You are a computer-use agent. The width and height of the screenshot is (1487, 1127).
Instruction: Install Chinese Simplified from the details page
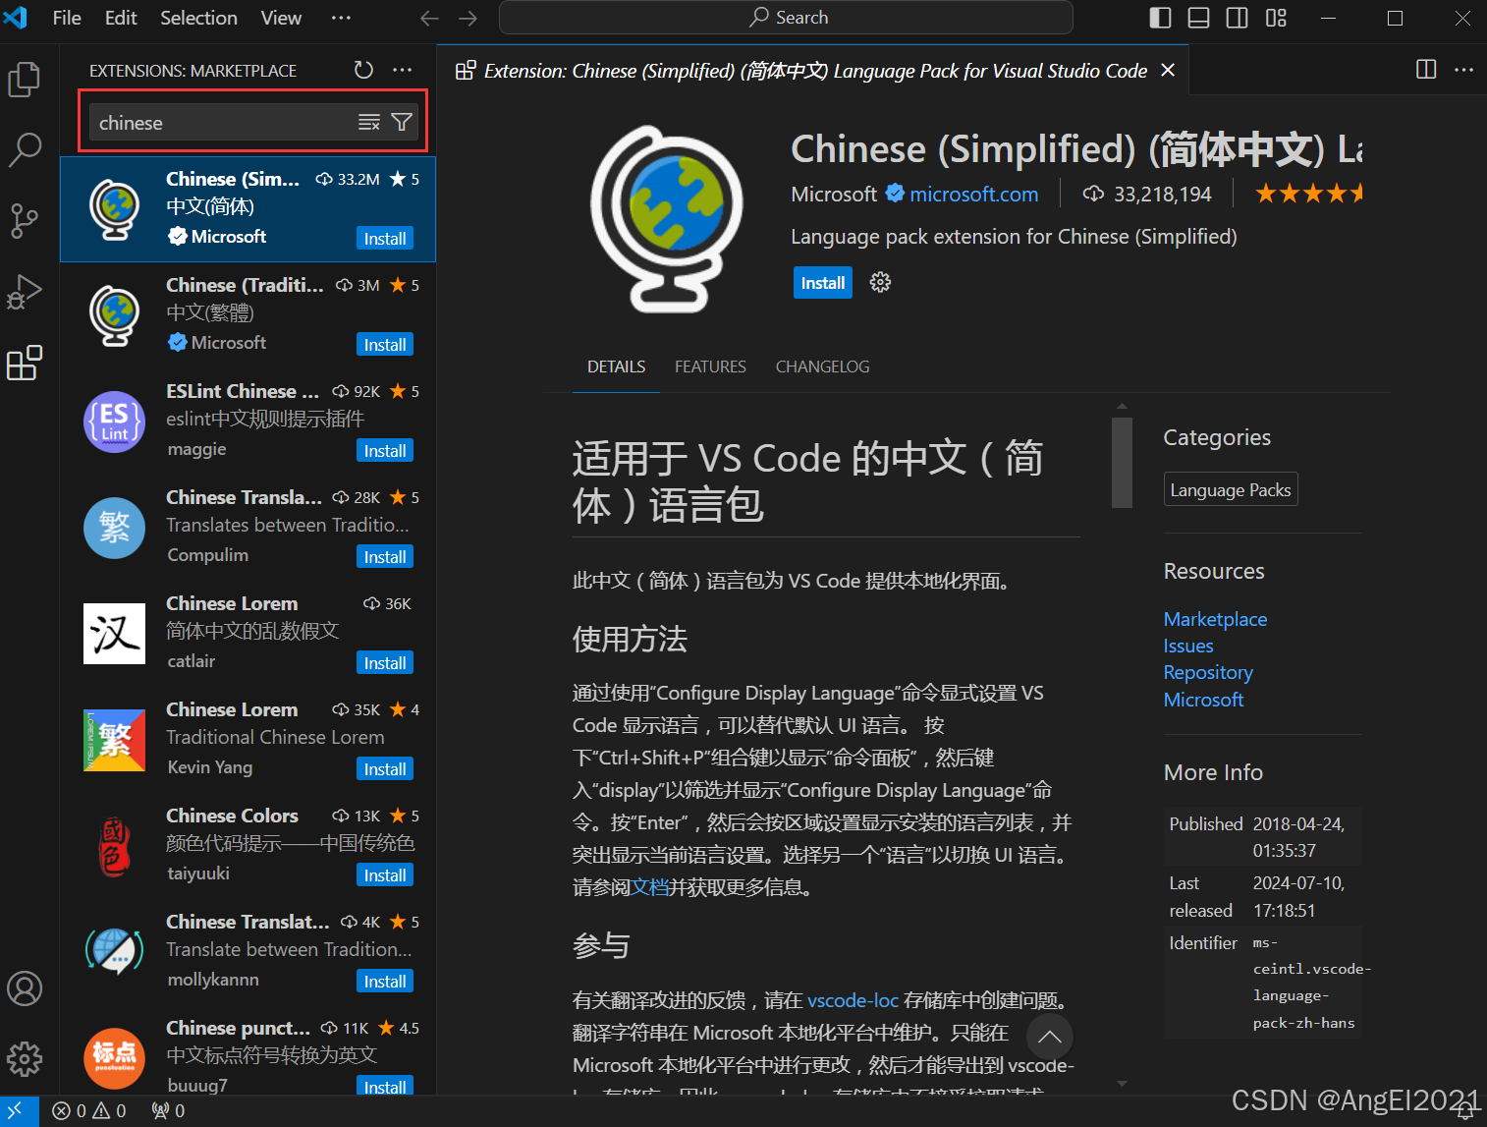(x=823, y=283)
